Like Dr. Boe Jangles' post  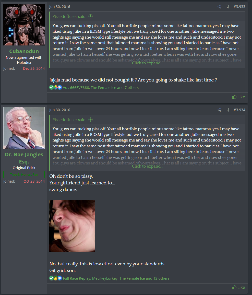click(x=238, y=288)
